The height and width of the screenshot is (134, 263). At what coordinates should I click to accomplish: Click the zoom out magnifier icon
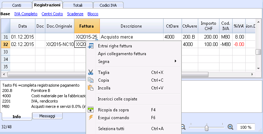tap(183, 127)
